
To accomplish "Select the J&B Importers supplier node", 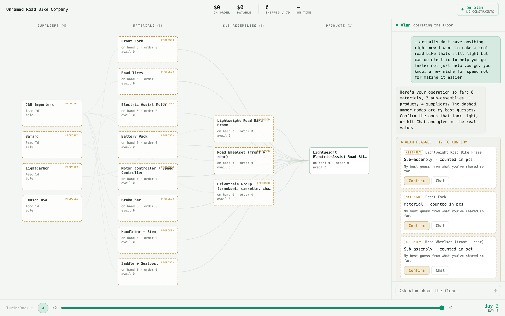I will 52,113.
